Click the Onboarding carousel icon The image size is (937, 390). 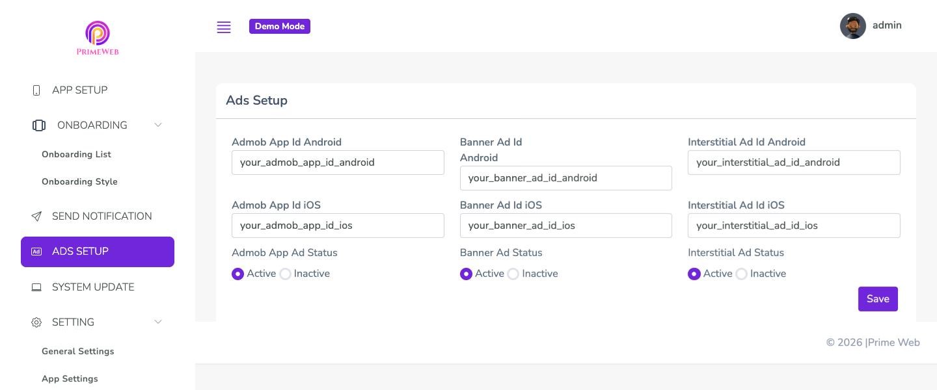pyautogui.click(x=39, y=125)
